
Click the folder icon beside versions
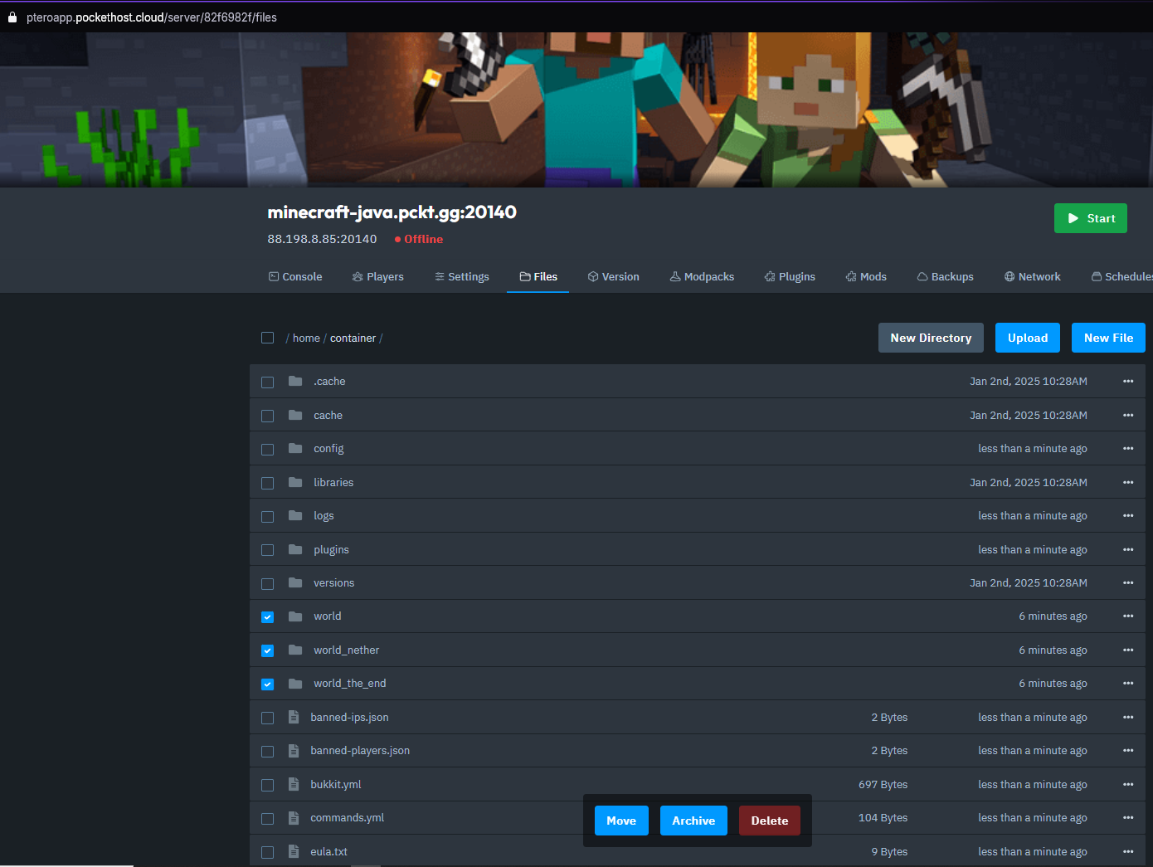[295, 583]
